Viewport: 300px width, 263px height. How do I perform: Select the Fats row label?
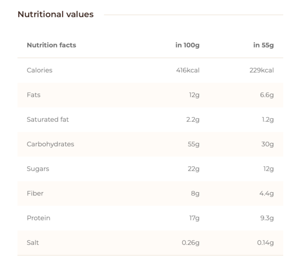33,95
